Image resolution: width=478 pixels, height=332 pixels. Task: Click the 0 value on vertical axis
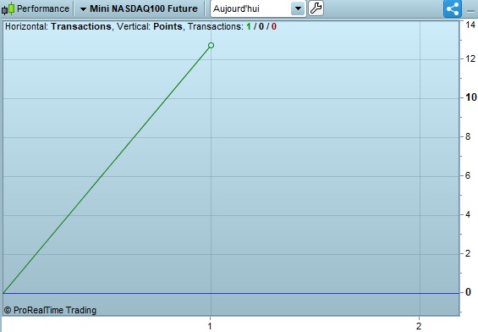[x=468, y=292]
